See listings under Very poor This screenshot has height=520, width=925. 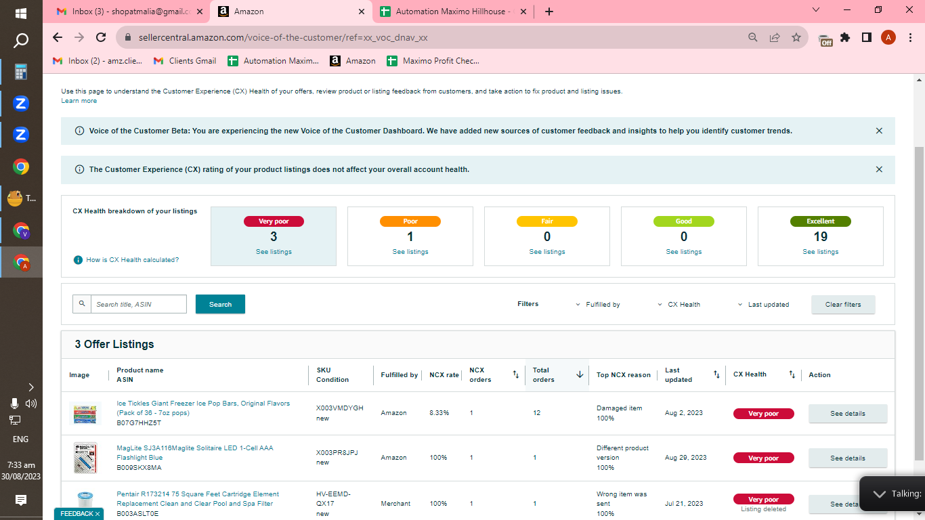pos(274,252)
